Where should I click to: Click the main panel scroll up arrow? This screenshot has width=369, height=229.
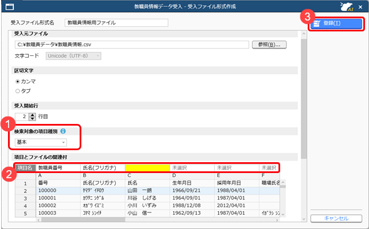click(304, 34)
